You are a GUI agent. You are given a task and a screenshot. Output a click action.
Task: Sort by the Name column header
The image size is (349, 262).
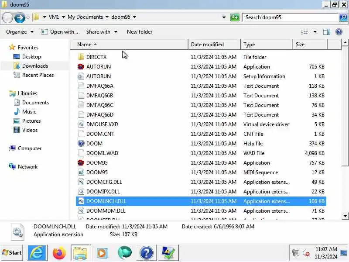(x=129, y=45)
